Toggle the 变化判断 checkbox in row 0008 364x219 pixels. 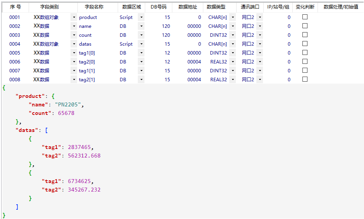[x=305, y=79]
